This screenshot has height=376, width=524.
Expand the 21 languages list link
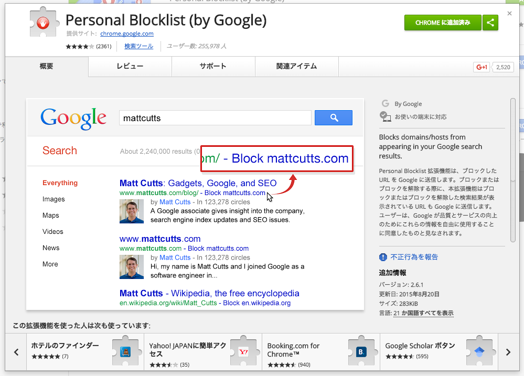(x=423, y=313)
